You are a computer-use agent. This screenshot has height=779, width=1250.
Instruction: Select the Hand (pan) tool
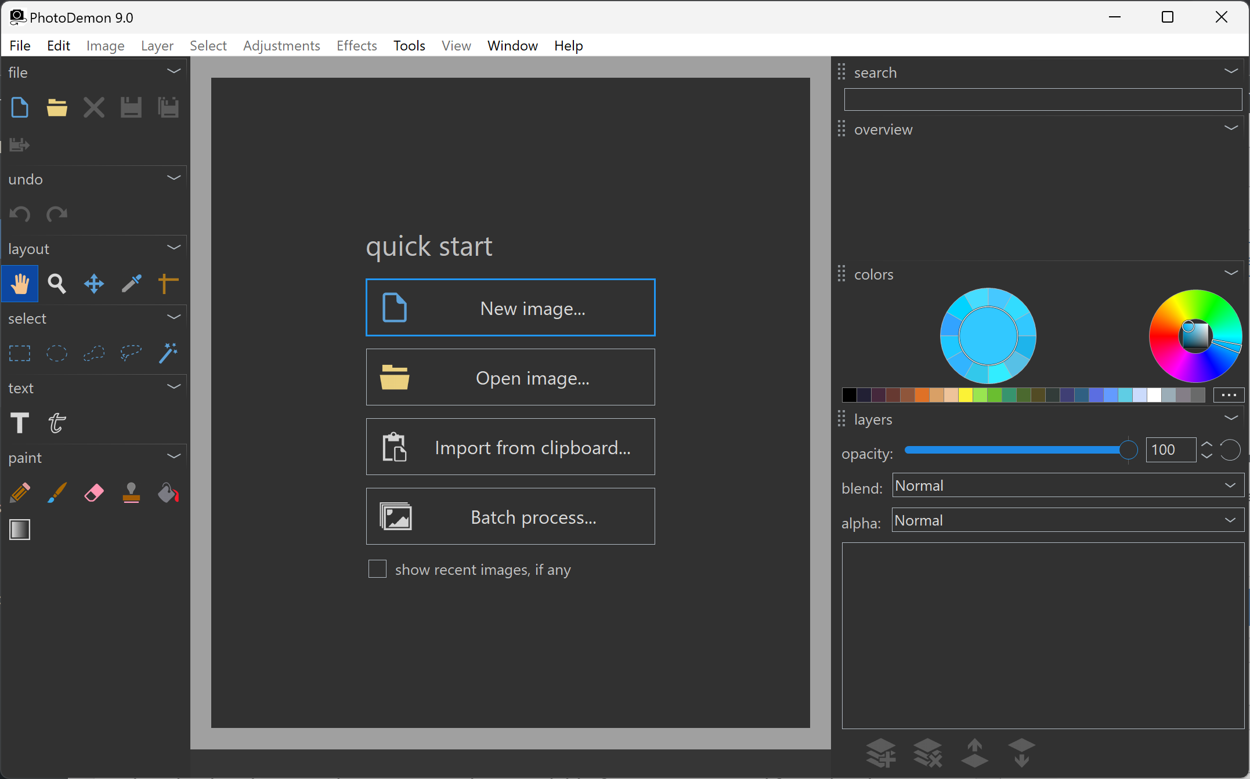(20, 284)
